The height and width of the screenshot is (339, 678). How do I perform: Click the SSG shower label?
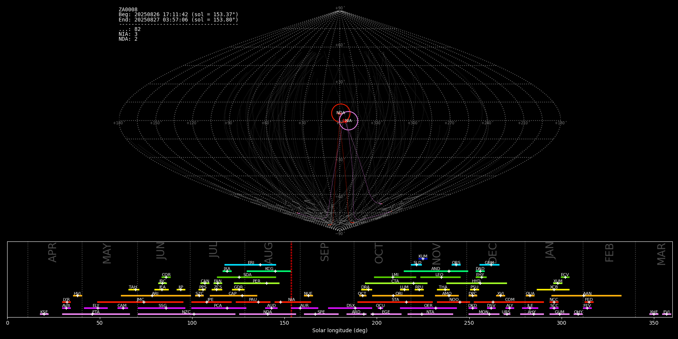point(162,306)
